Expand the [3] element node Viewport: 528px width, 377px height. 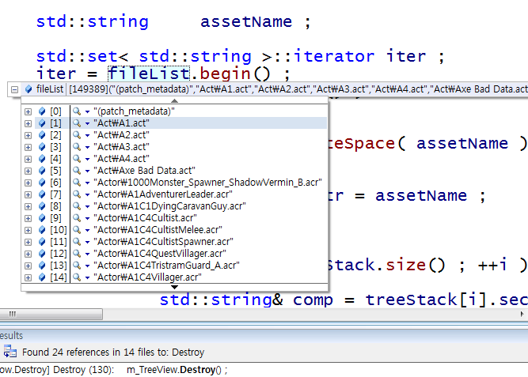pyautogui.click(x=28, y=147)
